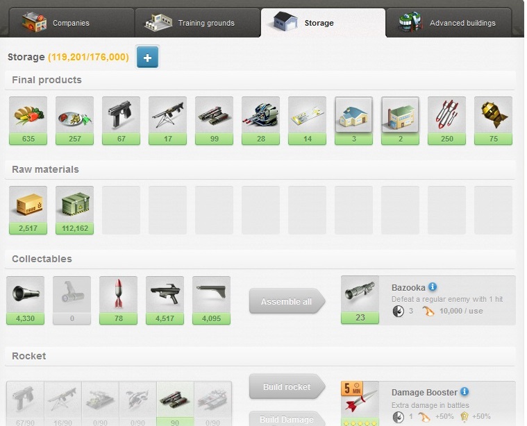This screenshot has height=426, width=527.
Task: Select the meal plate item showing 257
Action: [74, 121]
